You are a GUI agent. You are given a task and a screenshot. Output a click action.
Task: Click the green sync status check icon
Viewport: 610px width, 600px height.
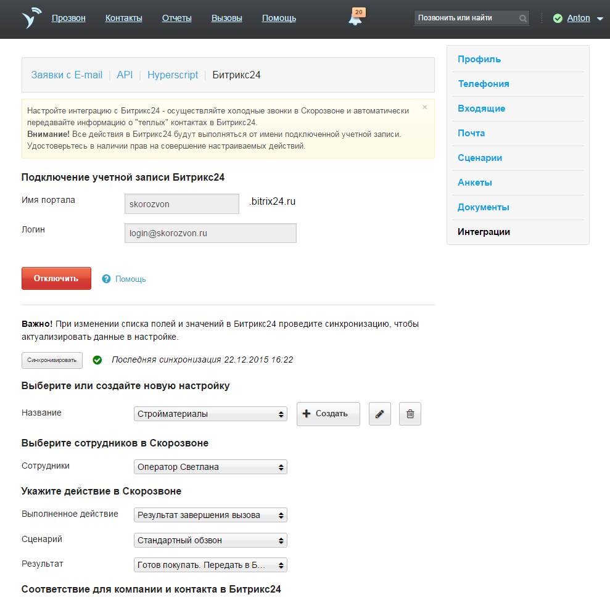pyautogui.click(x=97, y=360)
